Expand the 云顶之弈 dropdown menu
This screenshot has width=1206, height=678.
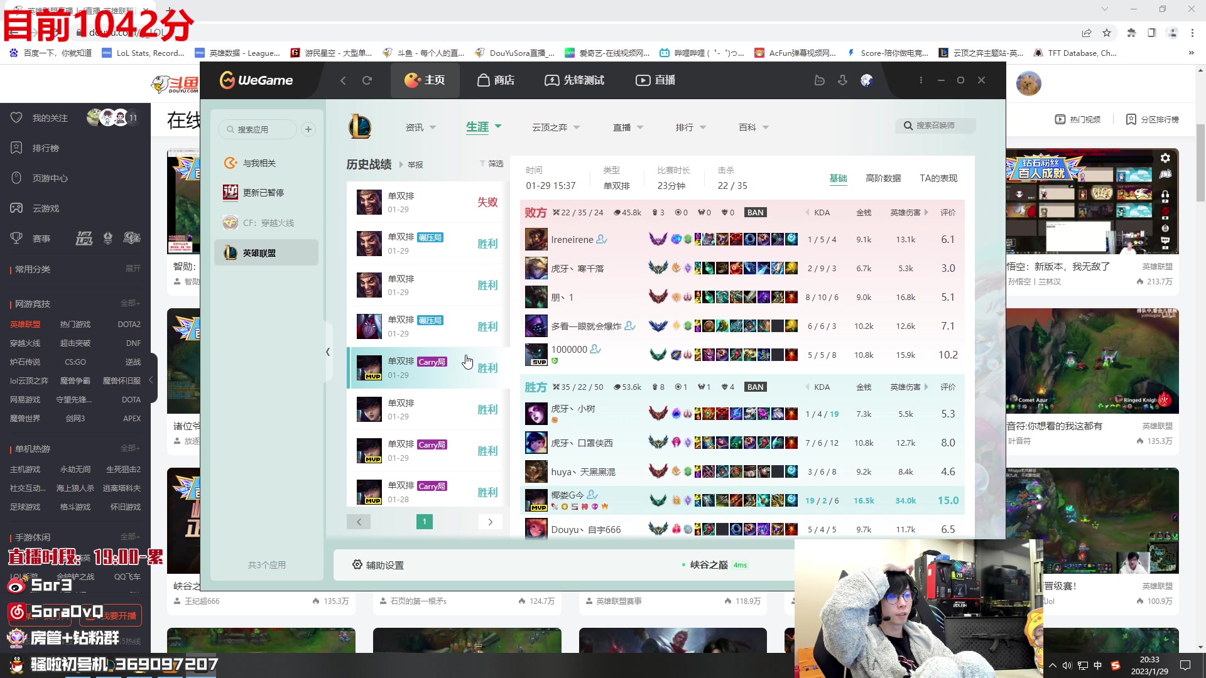point(556,127)
